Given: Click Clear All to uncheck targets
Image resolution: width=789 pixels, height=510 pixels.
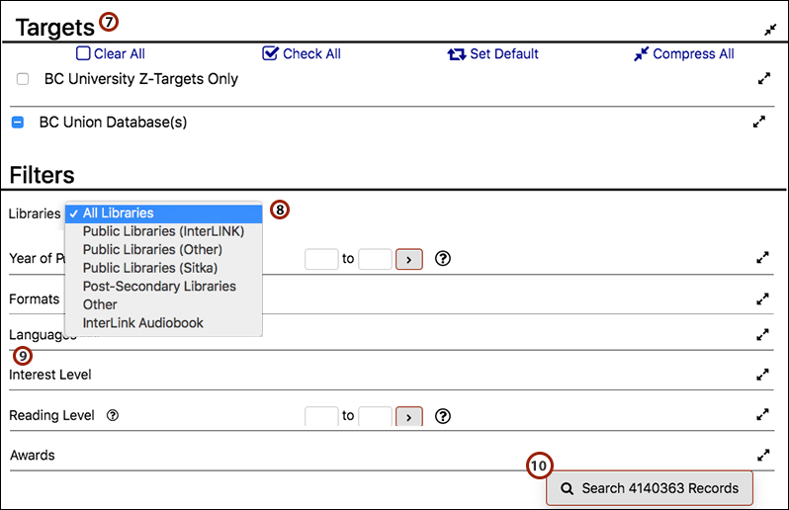Looking at the screenshot, I should point(111,53).
